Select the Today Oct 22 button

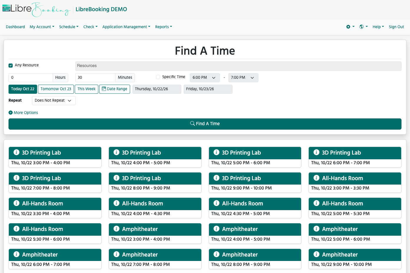[x=23, y=89]
